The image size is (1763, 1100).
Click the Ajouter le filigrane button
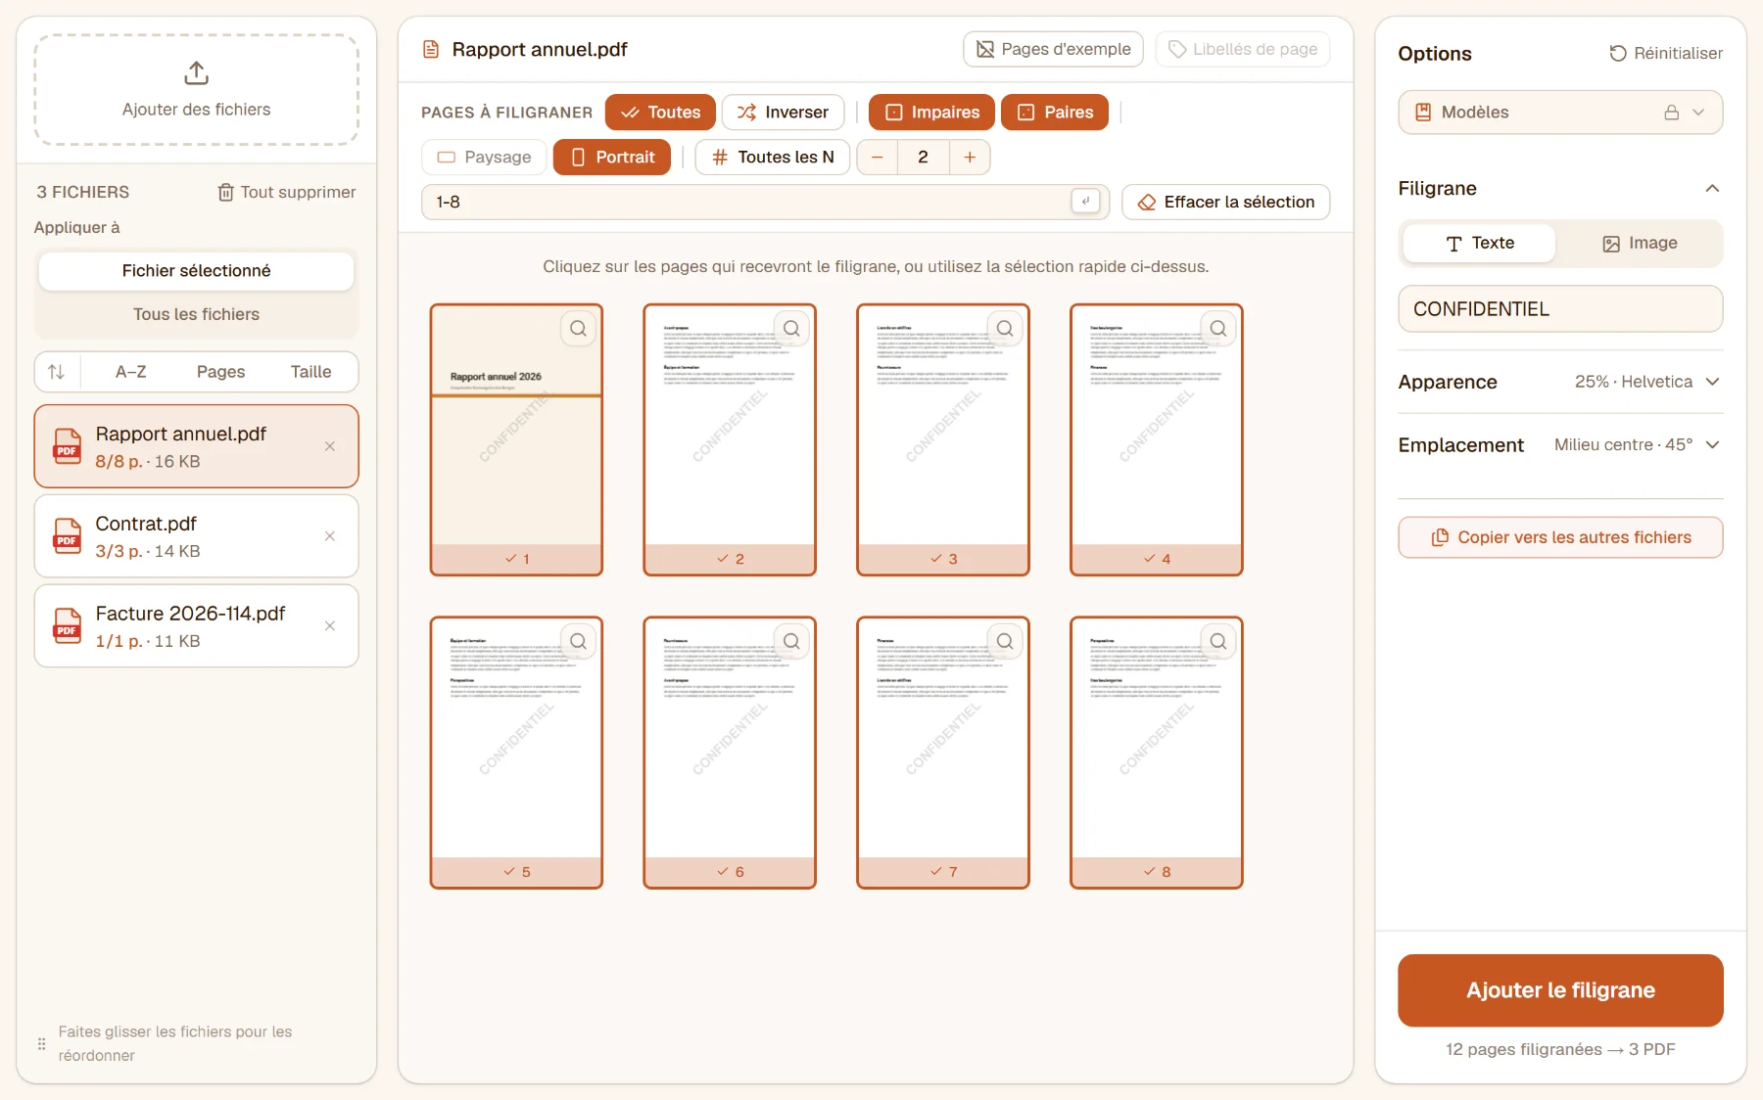tap(1560, 990)
